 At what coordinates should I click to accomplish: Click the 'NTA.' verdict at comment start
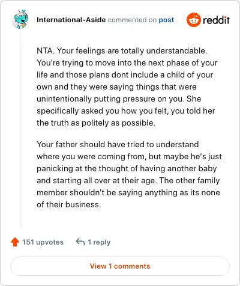[46, 50]
